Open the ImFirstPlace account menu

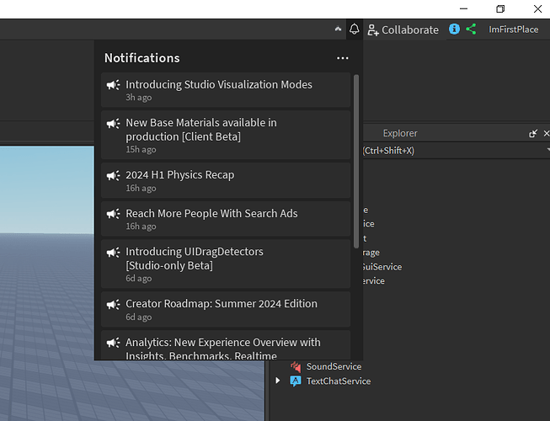click(514, 29)
